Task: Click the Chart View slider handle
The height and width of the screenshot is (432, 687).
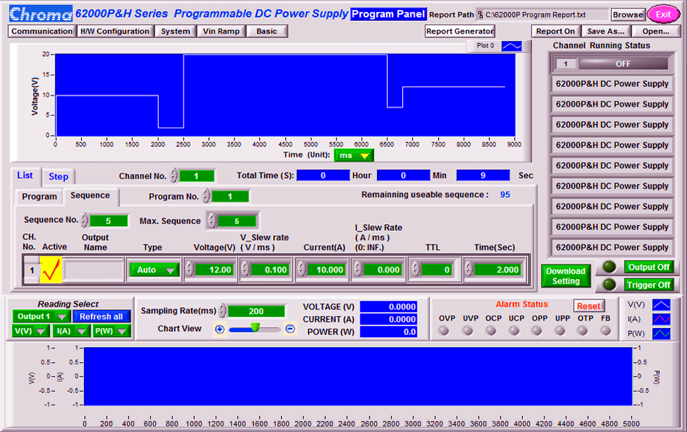Action: 256,328
